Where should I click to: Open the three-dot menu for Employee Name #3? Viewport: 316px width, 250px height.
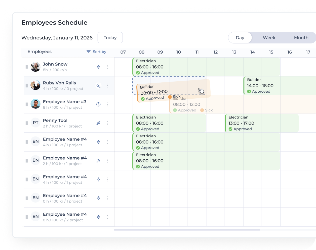coord(108,104)
